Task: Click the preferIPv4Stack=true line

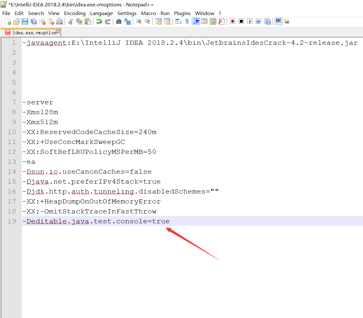Action: point(91,182)
